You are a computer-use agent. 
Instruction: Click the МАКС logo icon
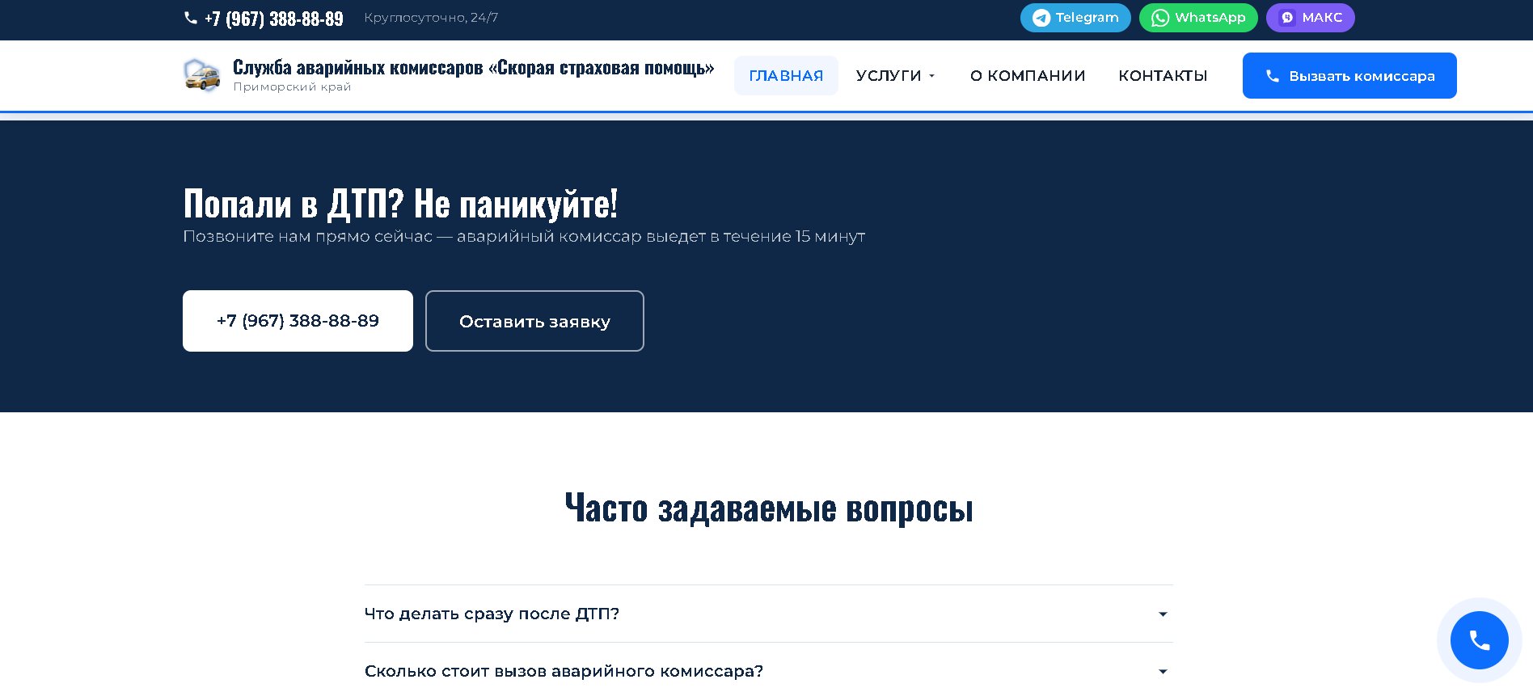1287,18
